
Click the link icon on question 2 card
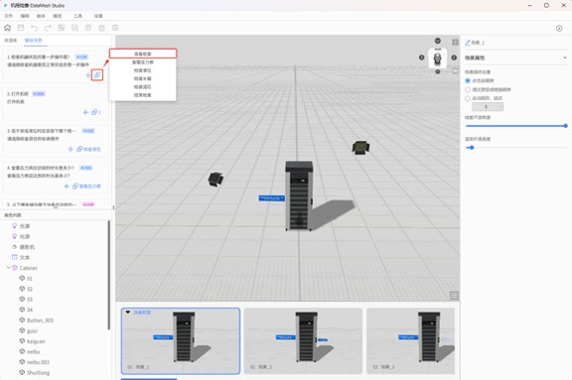[x=94, y=112]
